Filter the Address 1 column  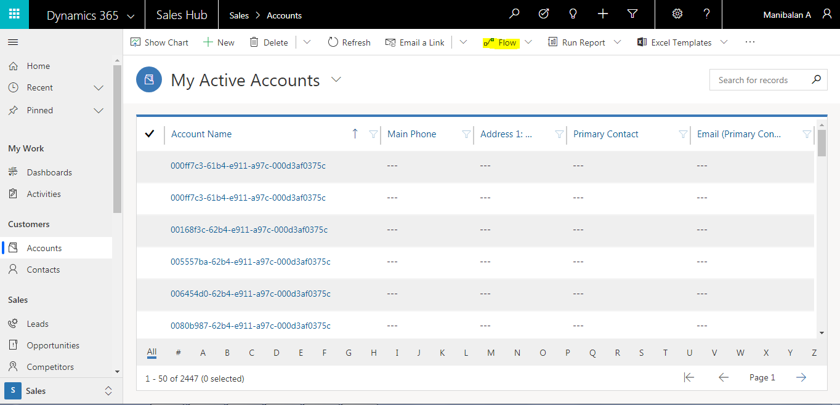pos(559,134)
